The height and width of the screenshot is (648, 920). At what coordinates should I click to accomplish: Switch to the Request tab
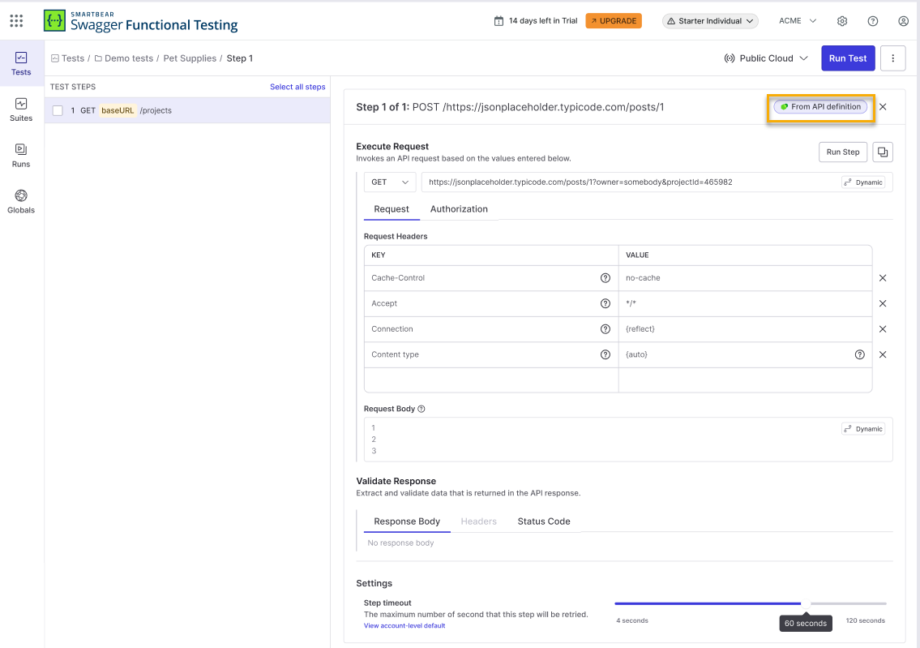(392, 209)
